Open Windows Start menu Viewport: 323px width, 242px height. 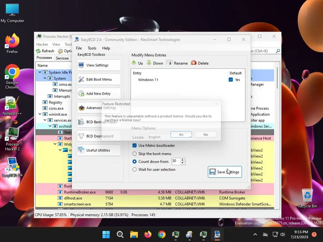106,234
